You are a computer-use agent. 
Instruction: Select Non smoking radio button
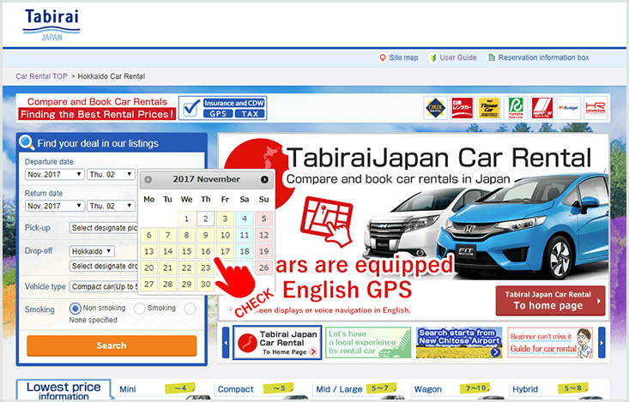pos(75,309)
